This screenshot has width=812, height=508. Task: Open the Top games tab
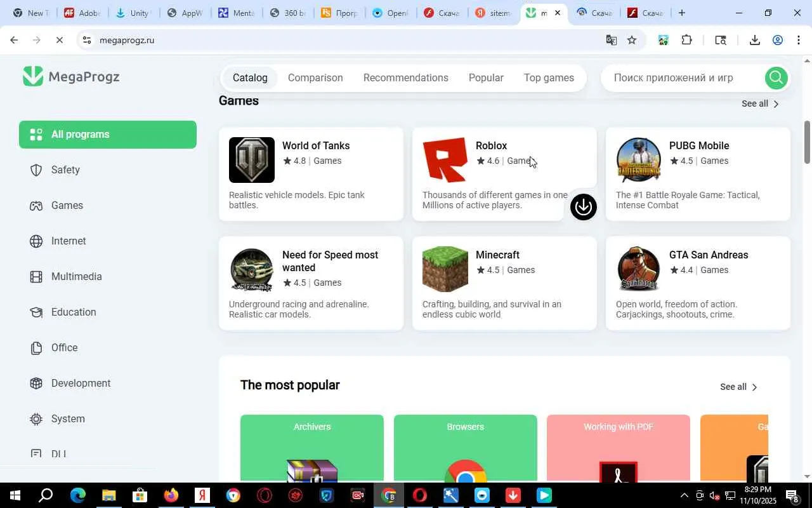(549, 77)
